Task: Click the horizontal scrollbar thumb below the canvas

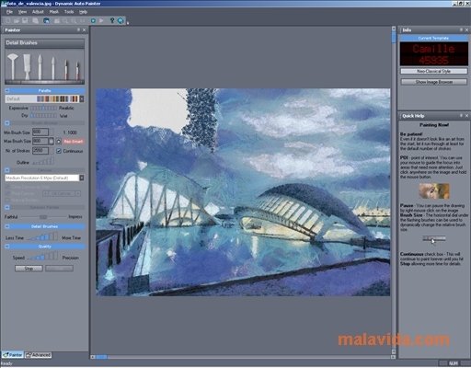Action: click(102, 357)
